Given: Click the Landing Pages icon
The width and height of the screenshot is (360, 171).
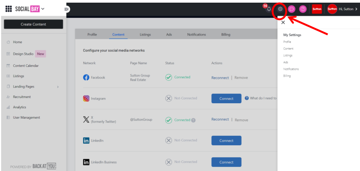Looking at the screenshot, I should (x=8, y=86).
